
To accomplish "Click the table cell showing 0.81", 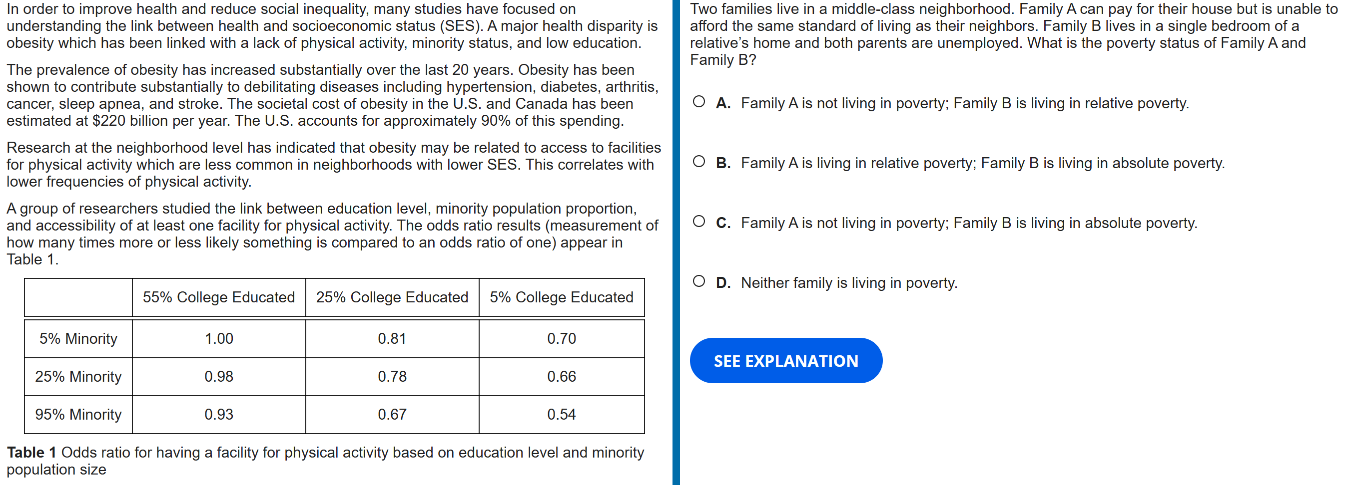I will [392, 339].
